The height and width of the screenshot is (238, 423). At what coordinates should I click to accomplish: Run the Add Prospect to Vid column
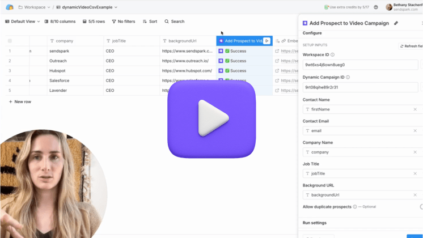click(x=267, y=41)
